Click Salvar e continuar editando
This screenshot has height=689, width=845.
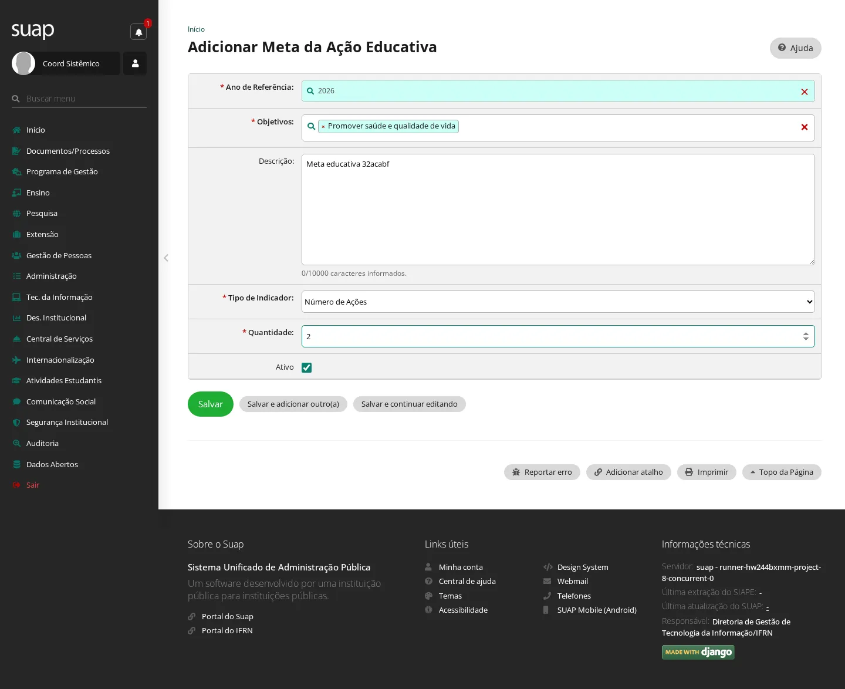coord(410,404)
